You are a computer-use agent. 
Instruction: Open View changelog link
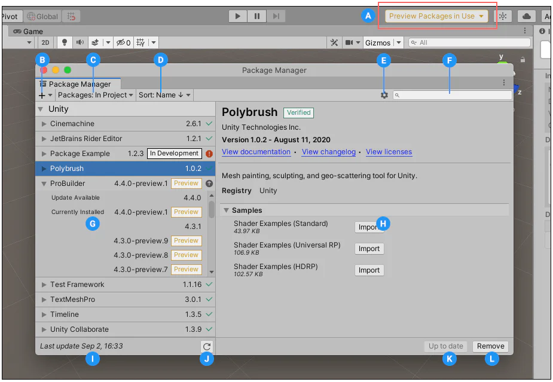click(x=329, y=152)
